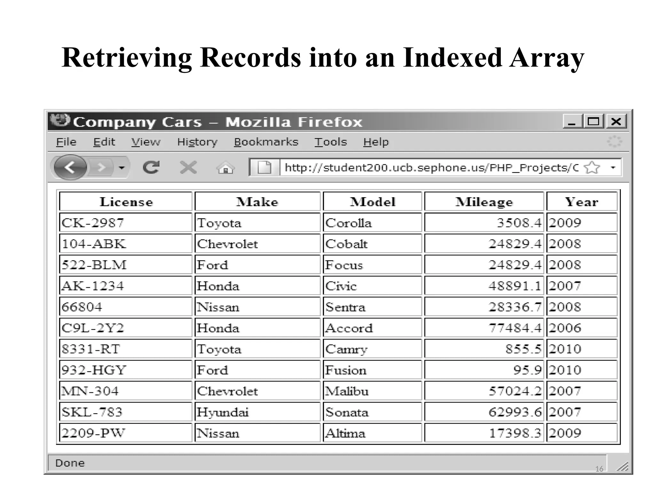Bookmark the page with the star icon

(x=592, y=167)
